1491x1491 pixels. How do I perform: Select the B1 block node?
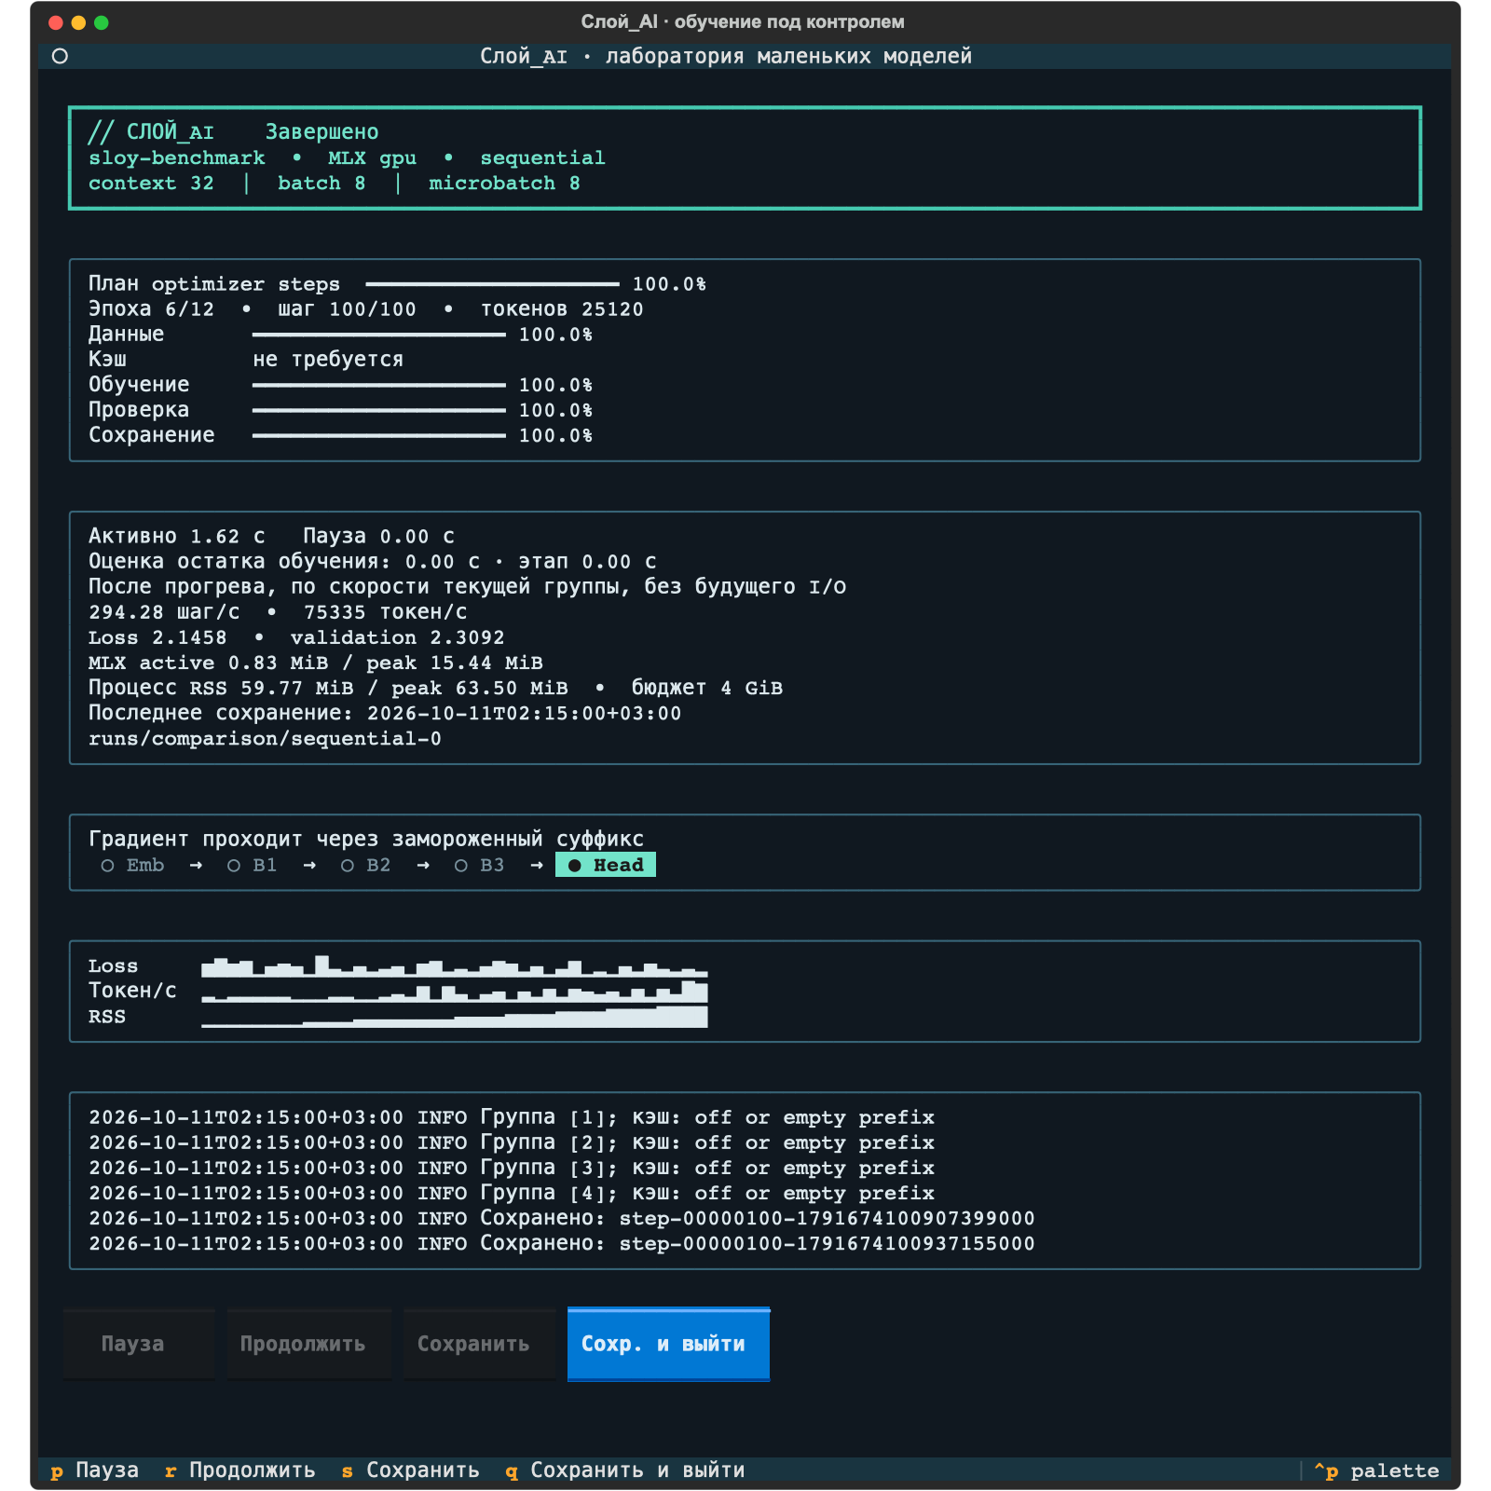click(253, 866)
